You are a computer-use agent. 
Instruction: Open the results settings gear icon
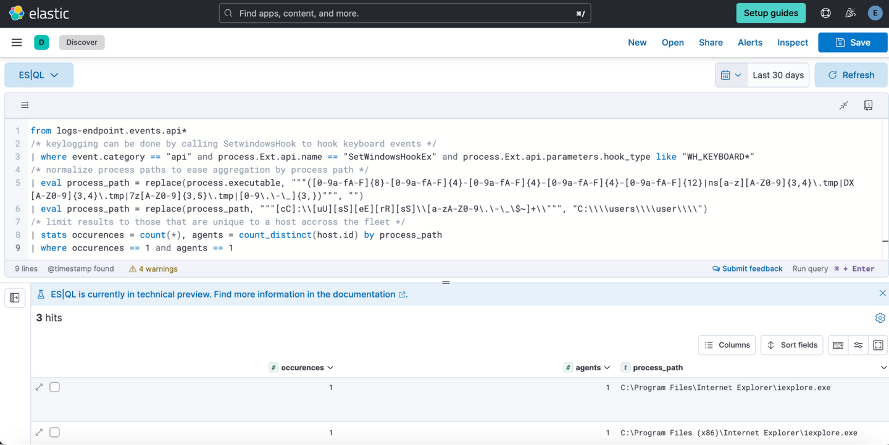880,318
